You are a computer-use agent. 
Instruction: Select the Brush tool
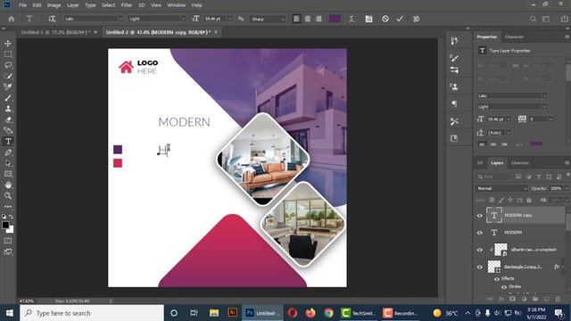[x=8, y=98]
